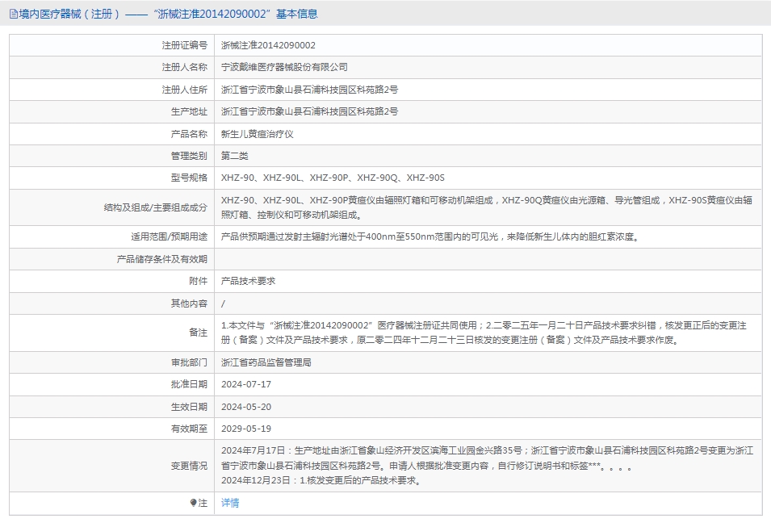This screenshot has height=523, width=771.
Task: Click the 变更情况 row label
Action: pos(189,466)
